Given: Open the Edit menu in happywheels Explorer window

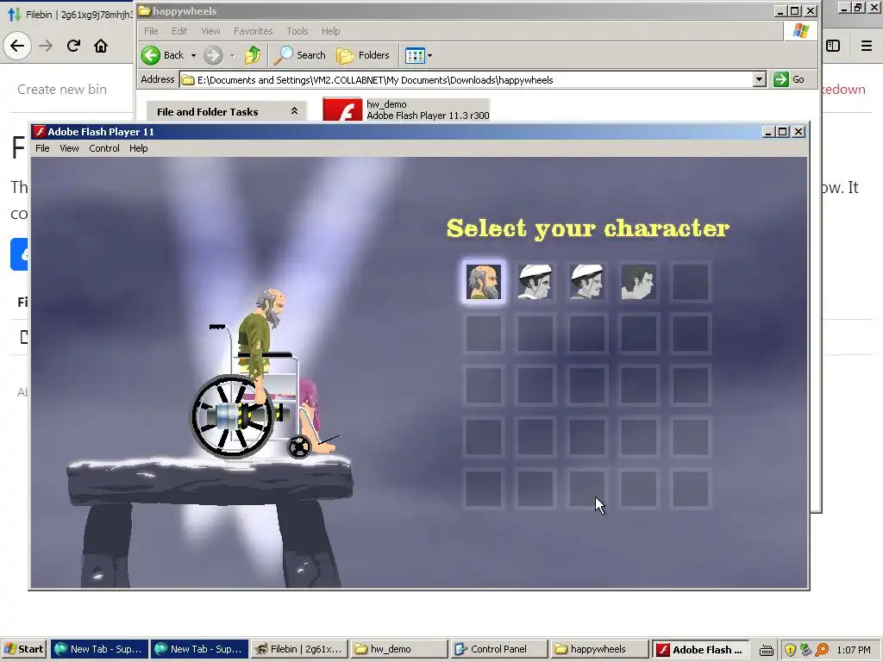Looking at the screenshot, I should pyautogui.click(x=179, y=31).
